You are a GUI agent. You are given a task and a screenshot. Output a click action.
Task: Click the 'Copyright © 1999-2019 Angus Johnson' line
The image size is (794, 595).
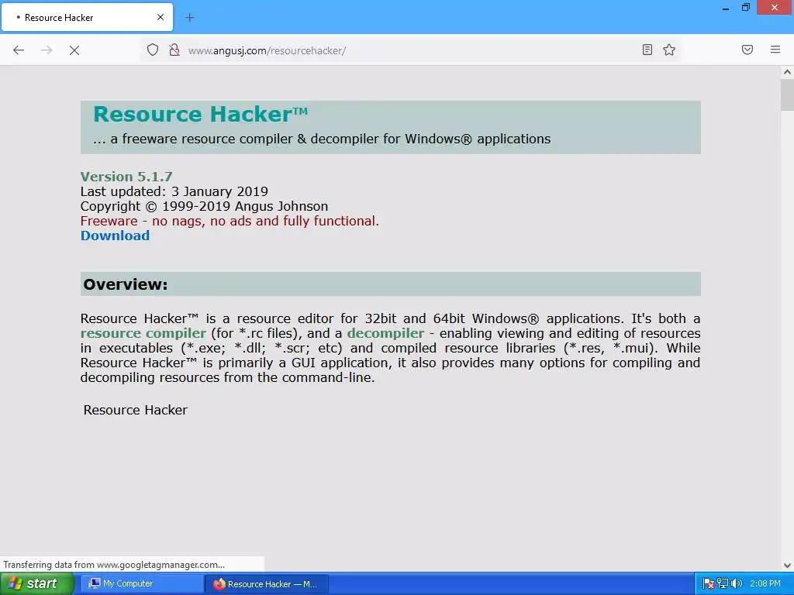tap(204, 206)
